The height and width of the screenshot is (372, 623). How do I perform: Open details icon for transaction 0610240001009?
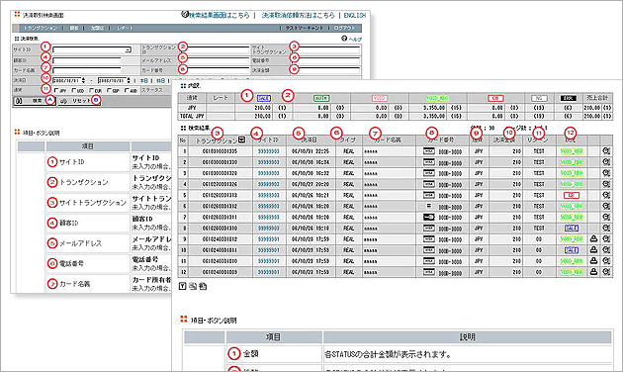606,272
